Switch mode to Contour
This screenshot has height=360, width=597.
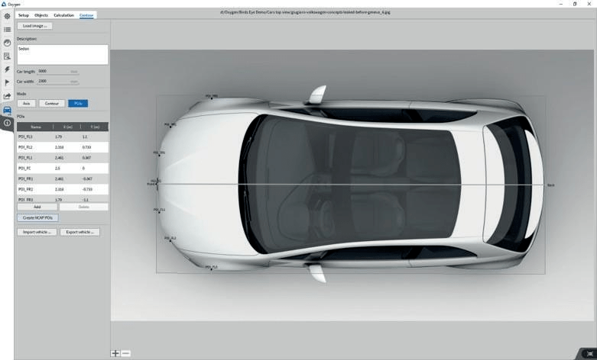tap(51, 103)
